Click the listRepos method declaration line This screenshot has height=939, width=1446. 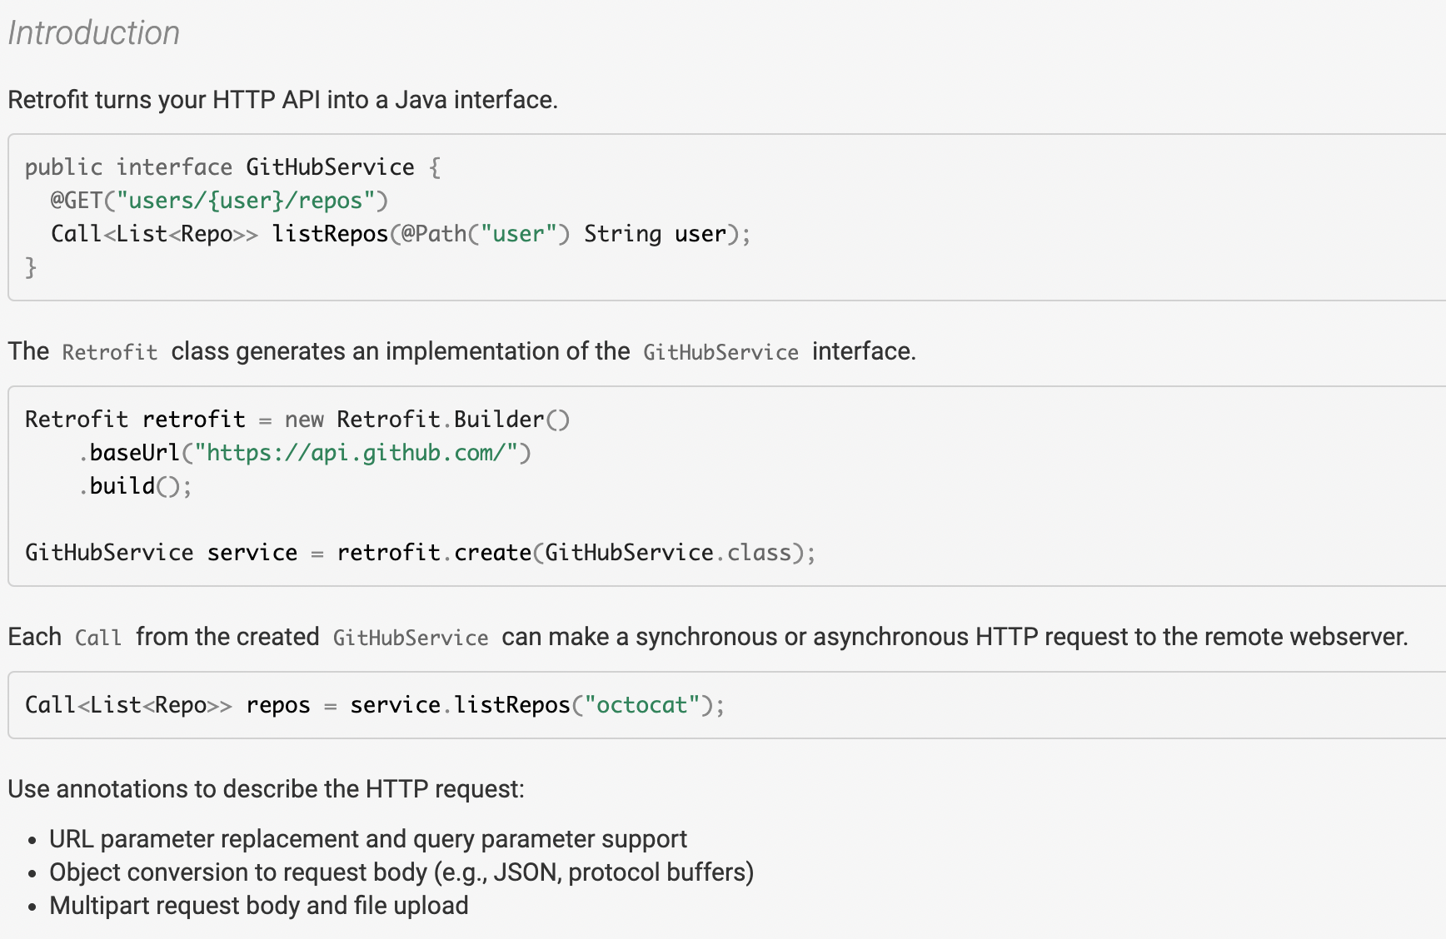[x=401, y=234]
